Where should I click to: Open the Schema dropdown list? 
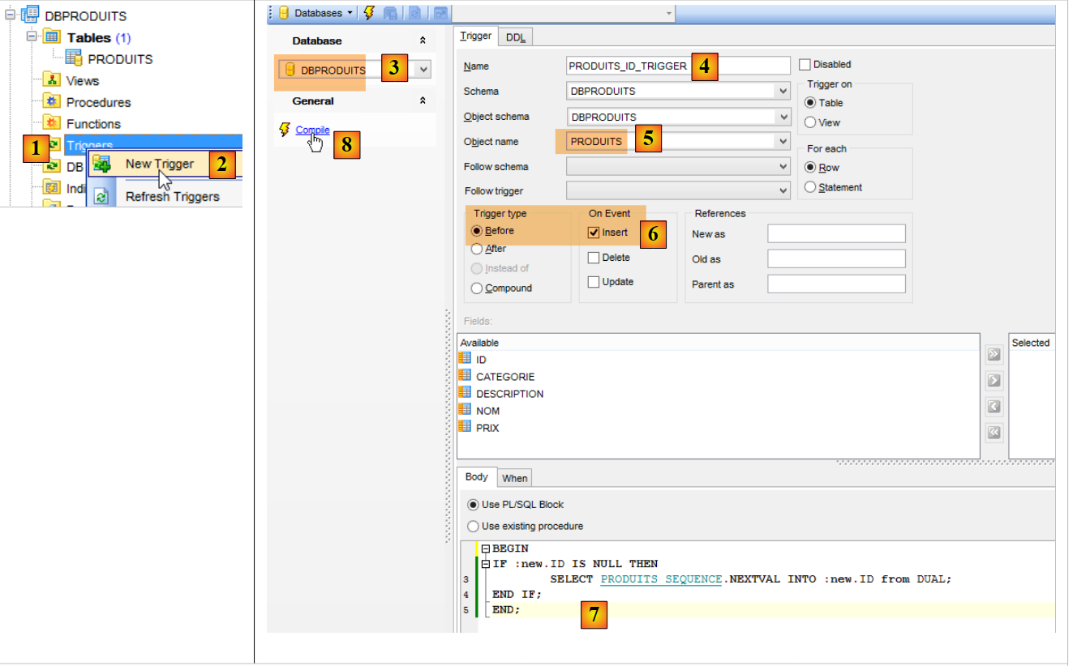tap(782, 92)
